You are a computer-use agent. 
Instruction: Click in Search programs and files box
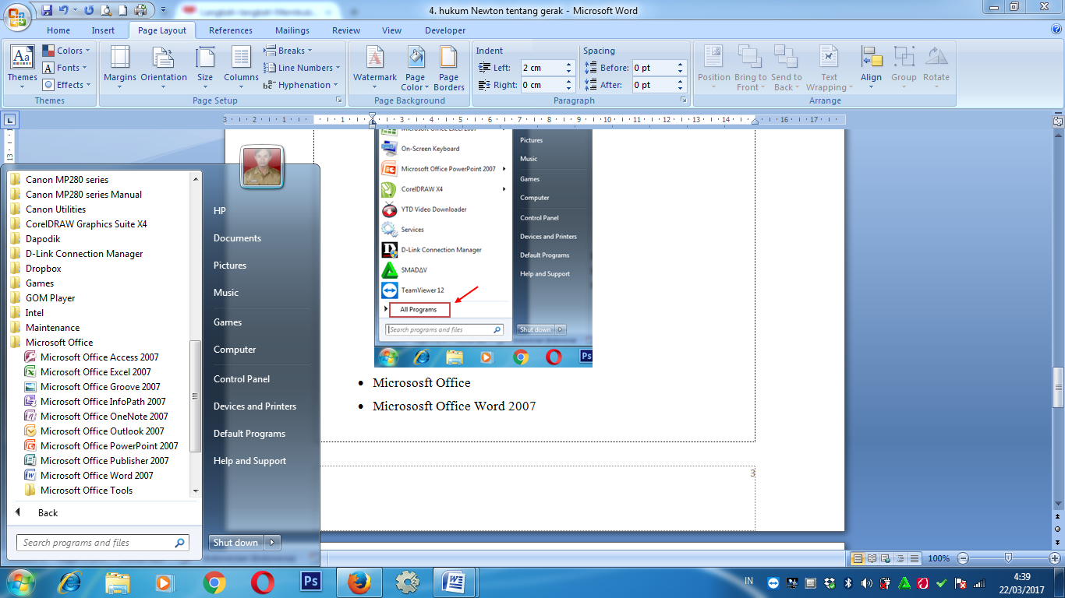[x=103, y=543]
